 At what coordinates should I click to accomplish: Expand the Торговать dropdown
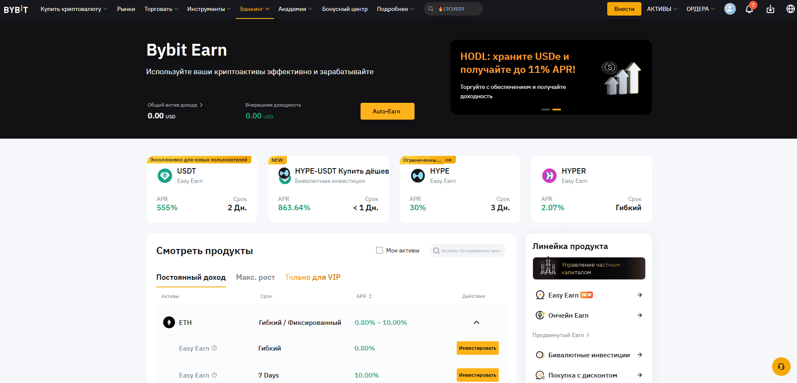pos(161,9)
